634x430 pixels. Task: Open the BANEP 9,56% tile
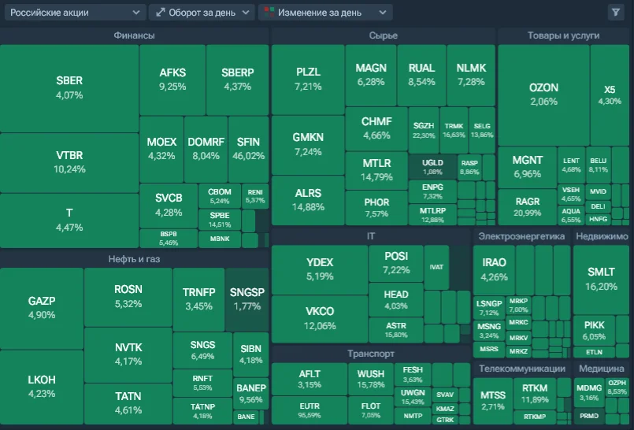(x=250, y=394)
